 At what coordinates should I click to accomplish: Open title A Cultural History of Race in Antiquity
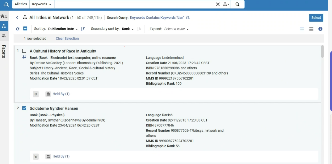click(x=63, y=51)
